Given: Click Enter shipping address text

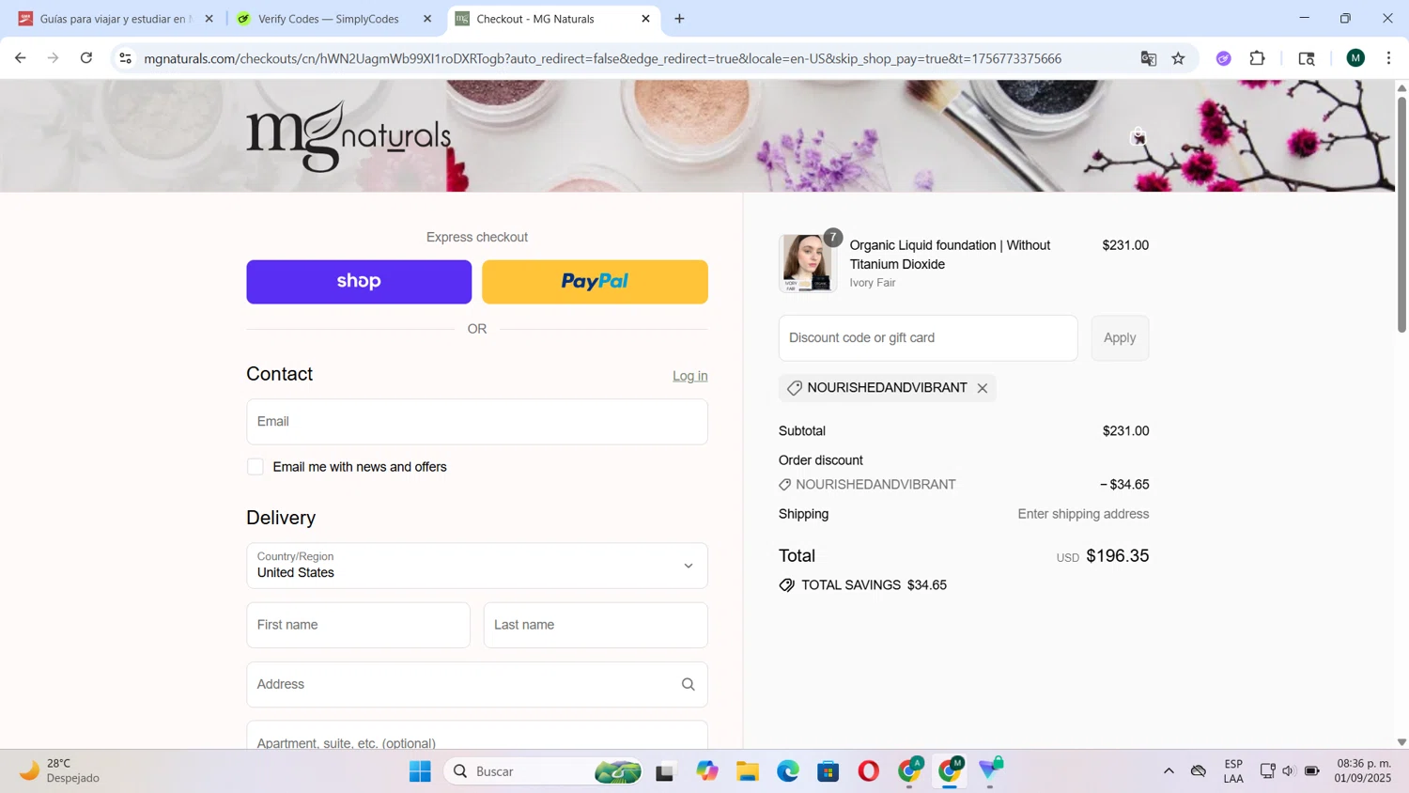Looking at the screenshot, I should [x=1083, y=514].
